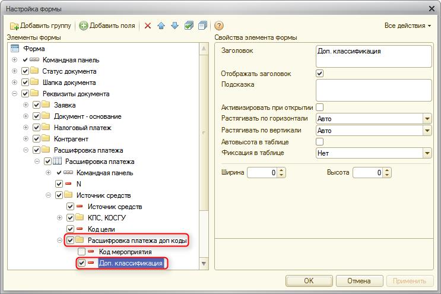The height and width of the screenshot is (294, 441).
Task: Uncheck the Доп. классификация checkbox
Action: pos(81,263)
